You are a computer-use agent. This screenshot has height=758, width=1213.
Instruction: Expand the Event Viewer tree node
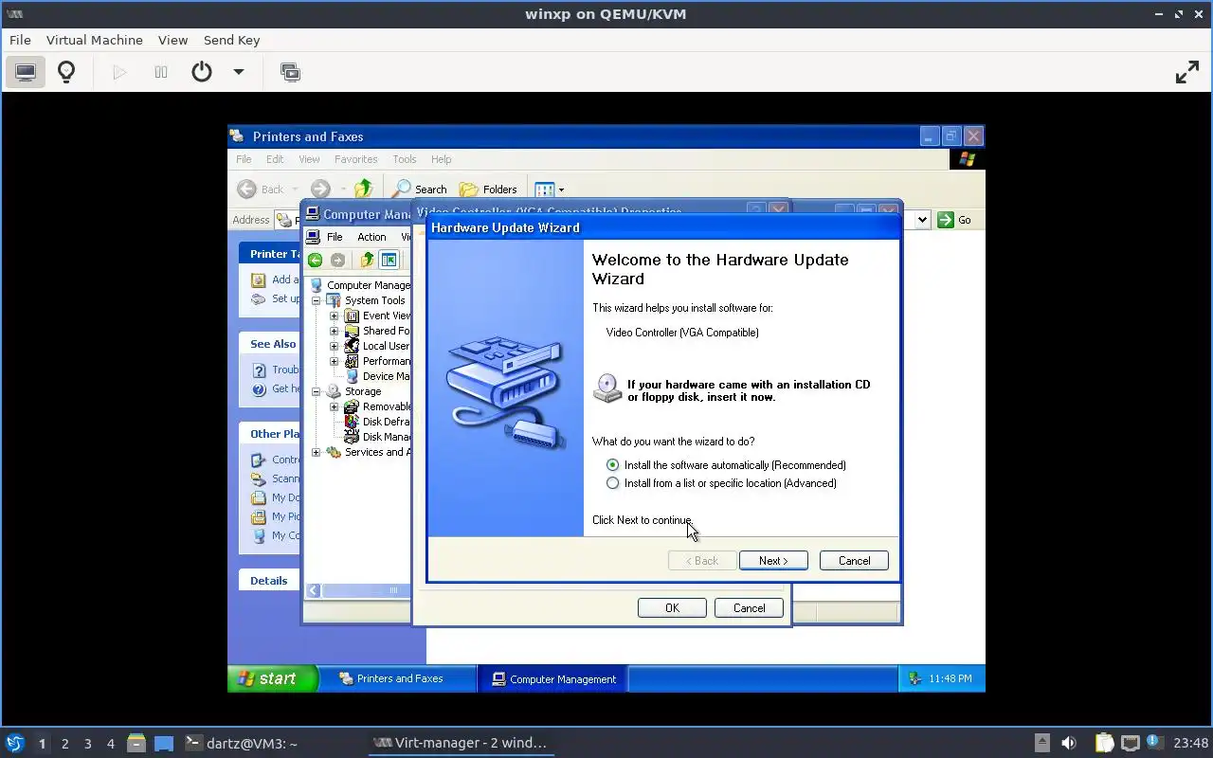coord(334,316)
